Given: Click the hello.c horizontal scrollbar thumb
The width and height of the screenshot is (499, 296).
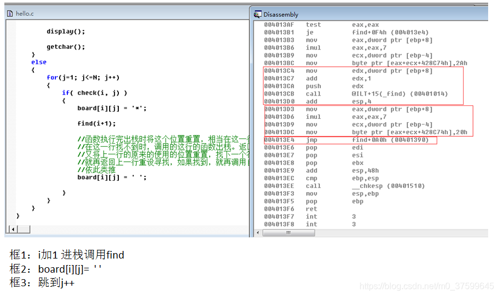Looking at the screenshot, I should click(24, 229).
